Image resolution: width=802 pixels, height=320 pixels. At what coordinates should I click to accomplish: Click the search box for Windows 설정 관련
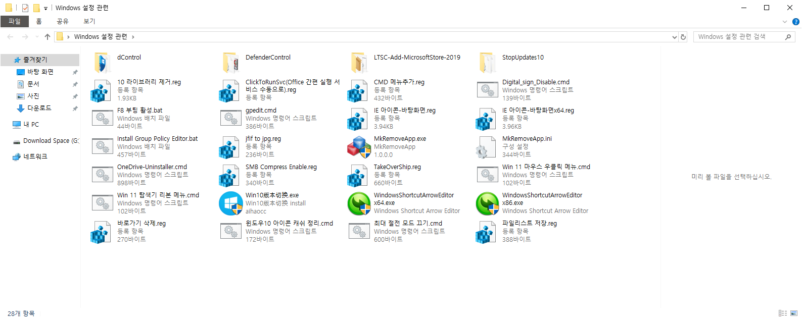tap(744, 37)
